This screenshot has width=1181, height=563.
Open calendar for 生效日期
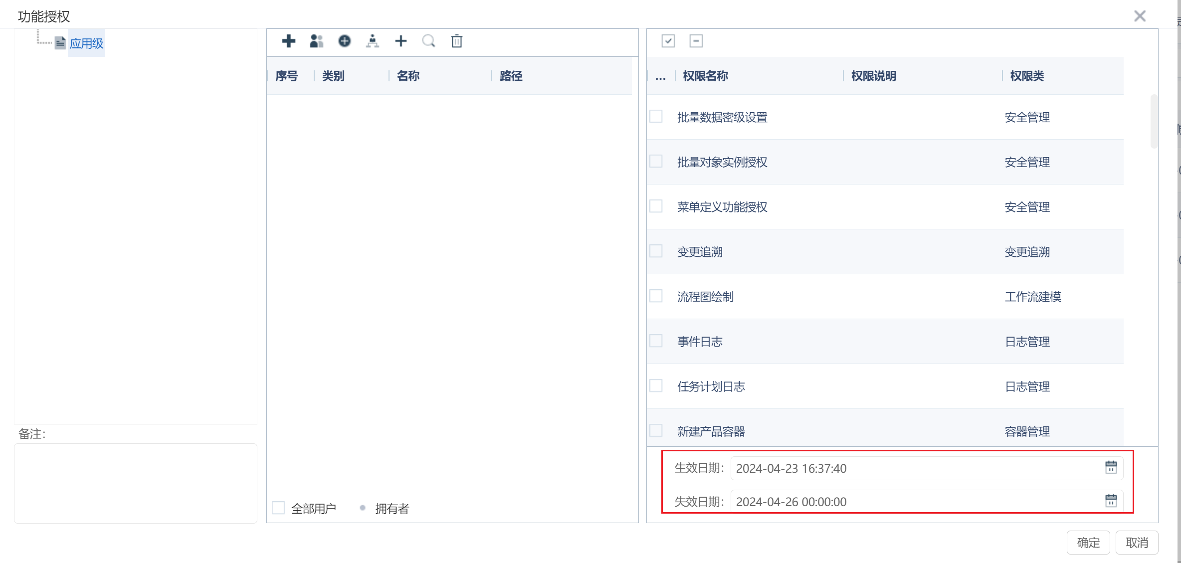[1111, 467]
